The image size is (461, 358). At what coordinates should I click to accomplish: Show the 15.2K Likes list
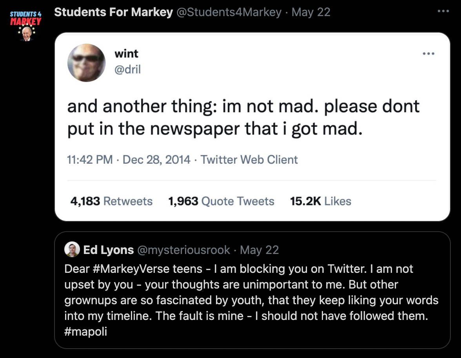[320, 201]
